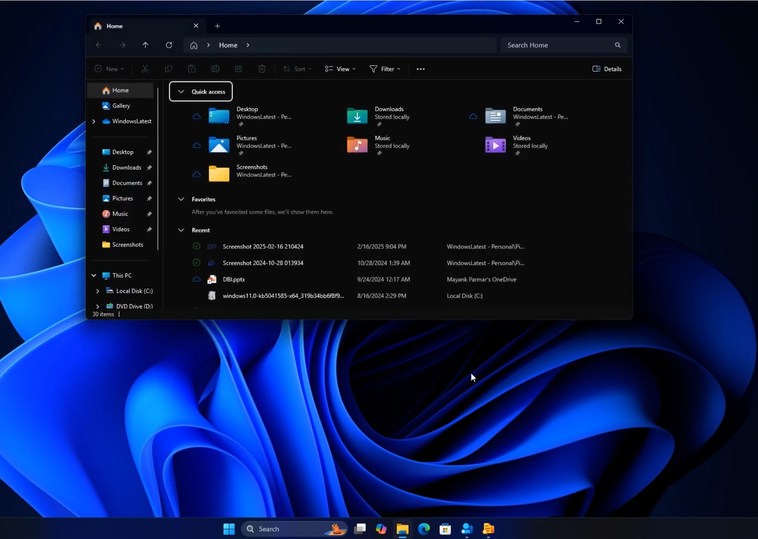Refresh the Home view

coord(169,45)
